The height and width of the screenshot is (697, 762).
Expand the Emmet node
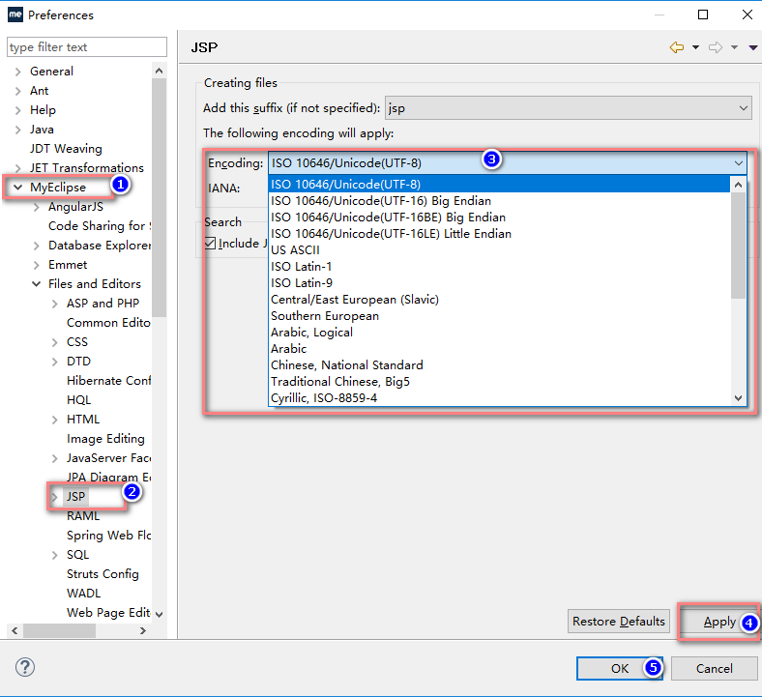[37, 265]
